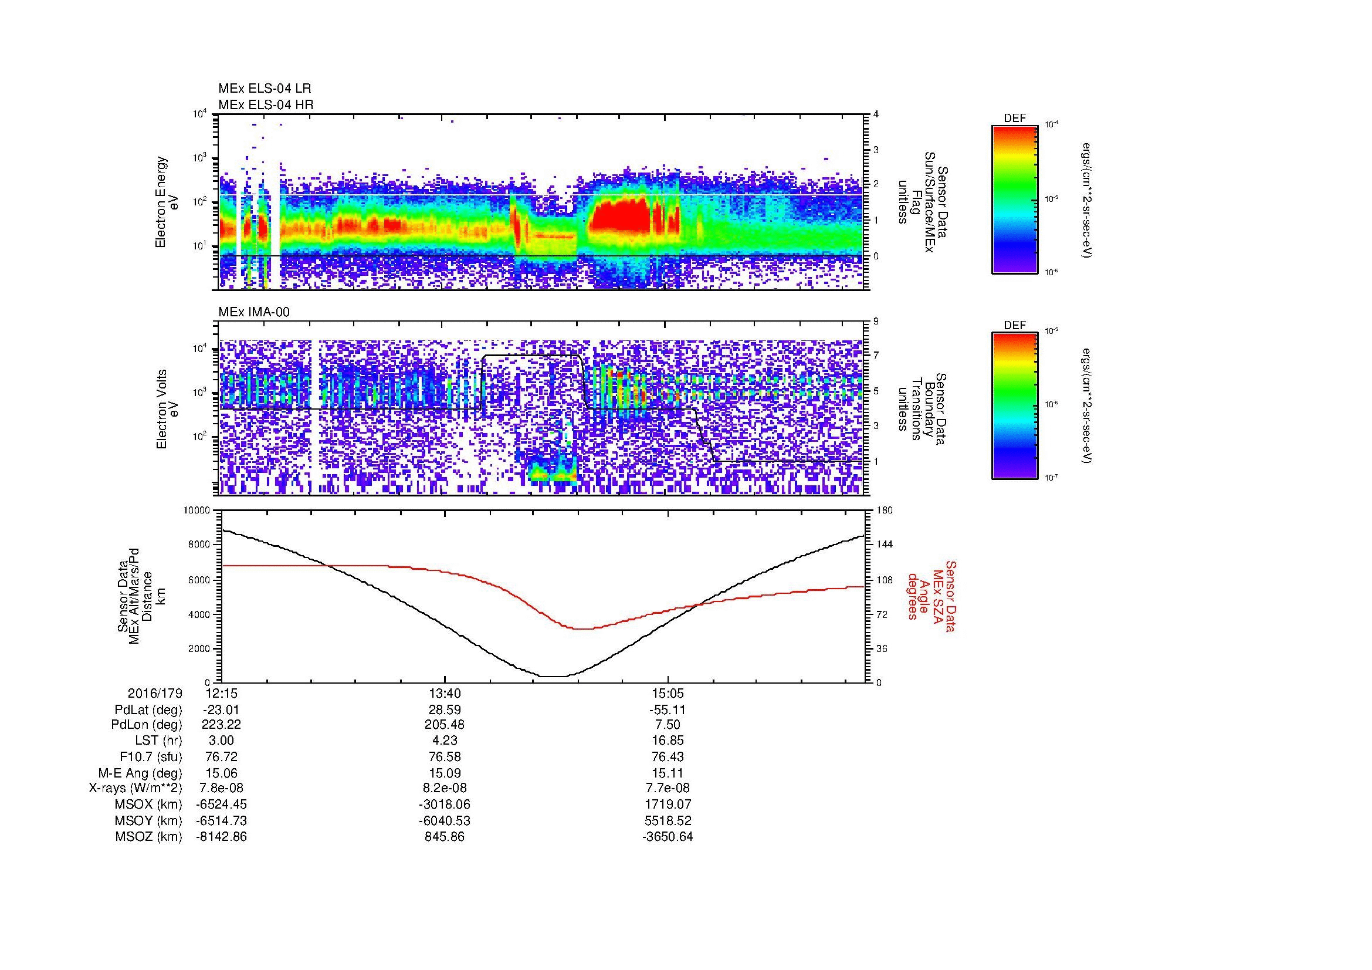This screenshot has width=1372, height=970.
Task: Click the MSOZ value '-3650.64'
Action: point(668,837)
